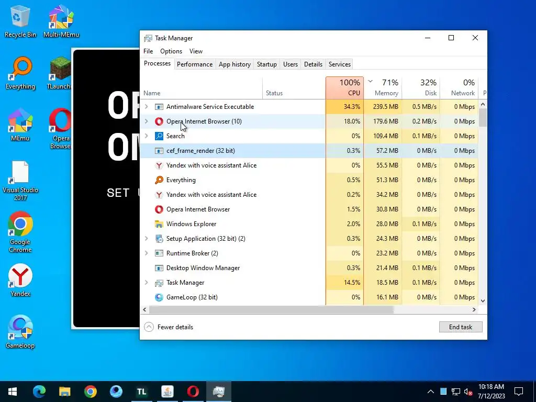536x402 pixels.
Task: Click the Setup Application process icon
Action: tap(159, 239)
